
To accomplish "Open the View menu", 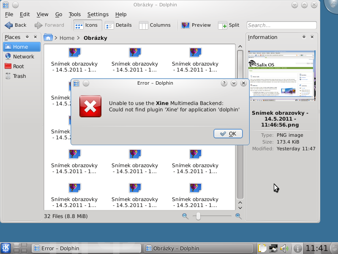I will pos(42,14).
